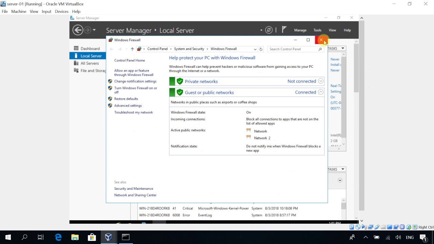This screenshot has width=434, height=244.
Task: Refresh the Windows Firewall page
Action: tap(261, 49)
